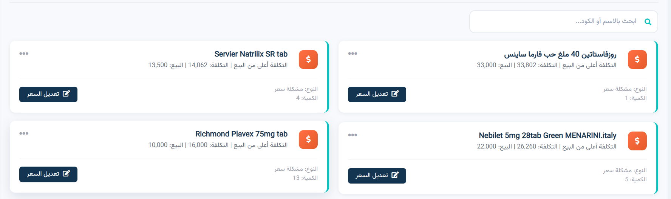Click تعديل السعر for روزفاستاتين 40 ملغ
The width and height of the screenshot is (671, 199).
tap(377, 94)
